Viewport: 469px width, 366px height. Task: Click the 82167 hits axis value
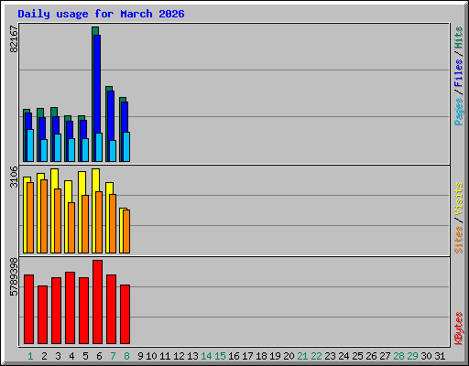tap(14, 39)
